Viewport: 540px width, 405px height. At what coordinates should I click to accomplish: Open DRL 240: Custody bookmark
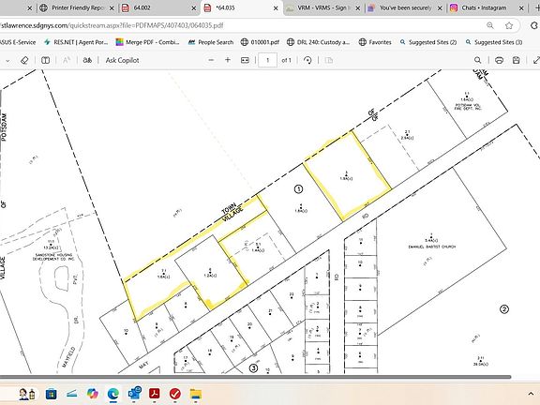(319, 42)
